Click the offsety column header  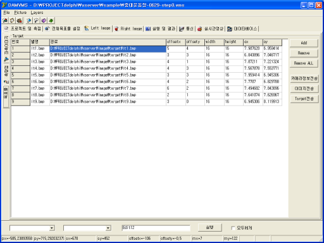195,42
